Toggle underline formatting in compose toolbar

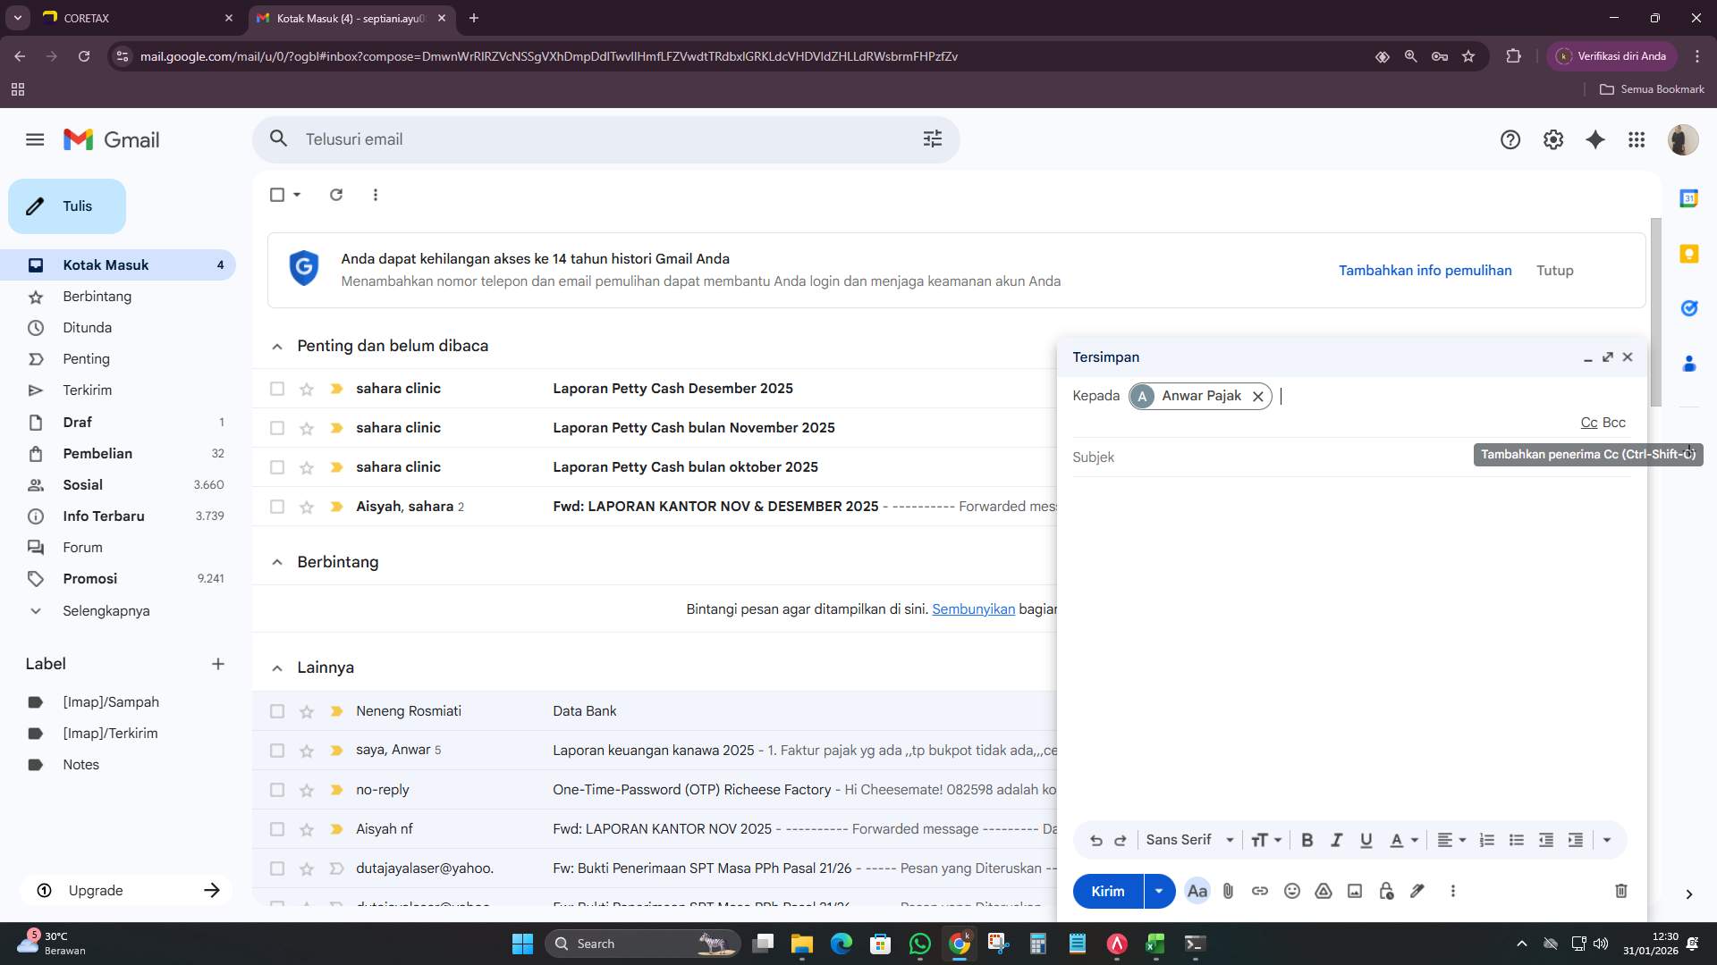(x=1366, y=840)
